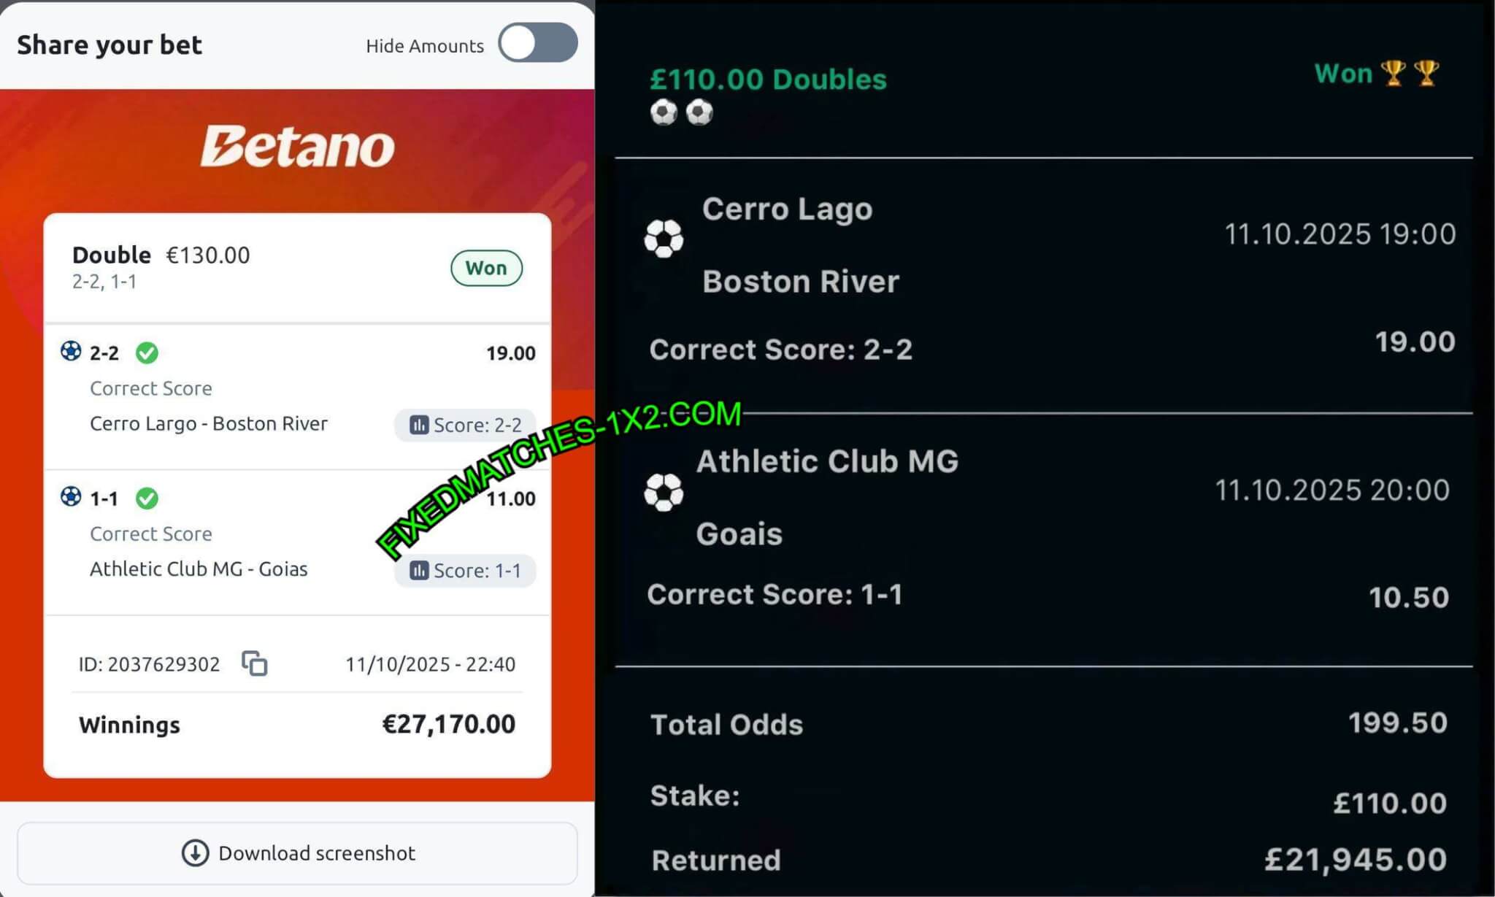Screen dimensions: 1495x897
Task: Click green checkmark next to 1-1 selection
Action: point(147,498)
